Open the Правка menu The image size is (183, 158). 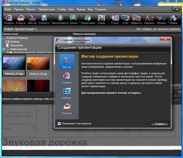(x=19, y=9)
